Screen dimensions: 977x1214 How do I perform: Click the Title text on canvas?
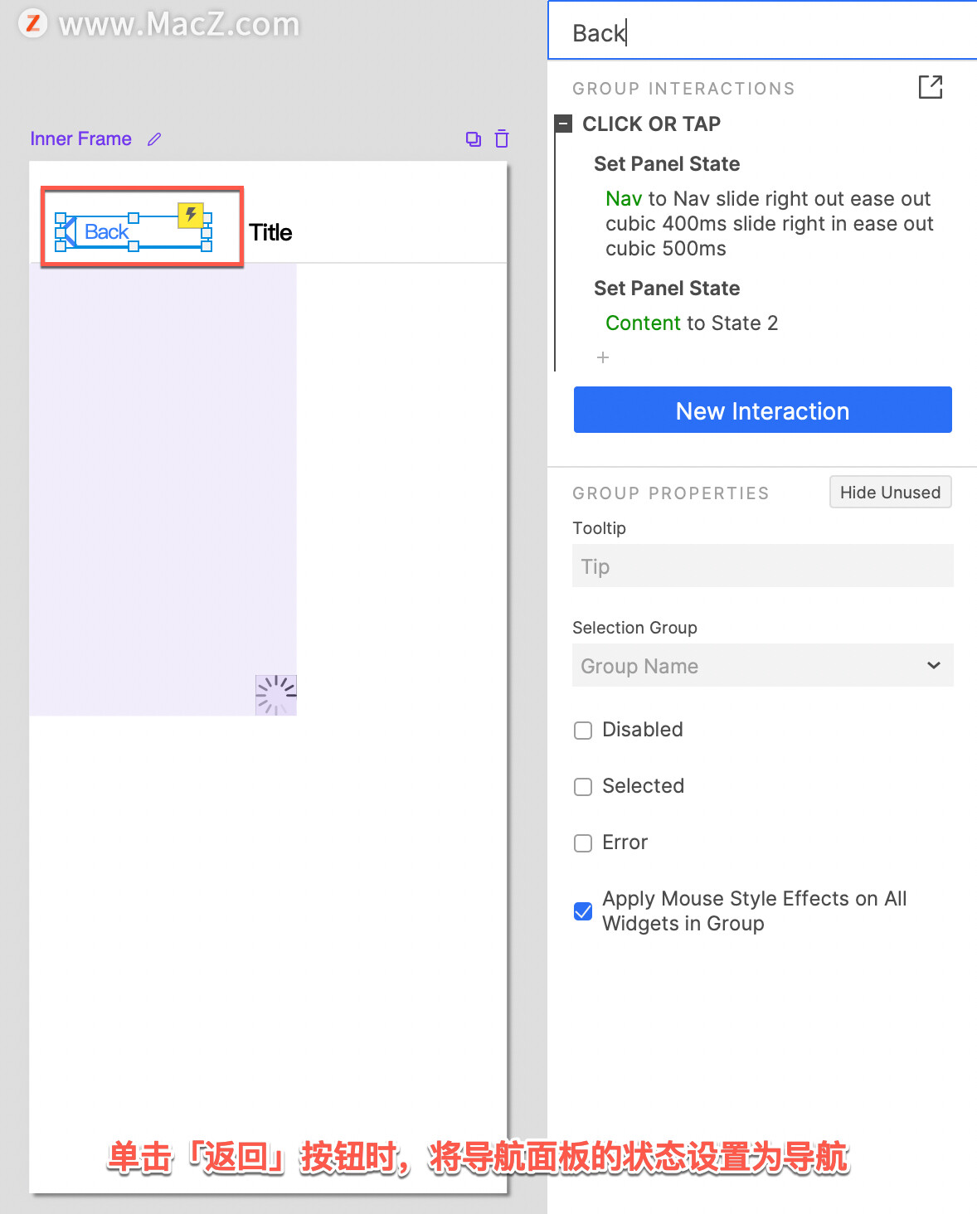pyautogui.click(x=270, y=232)
